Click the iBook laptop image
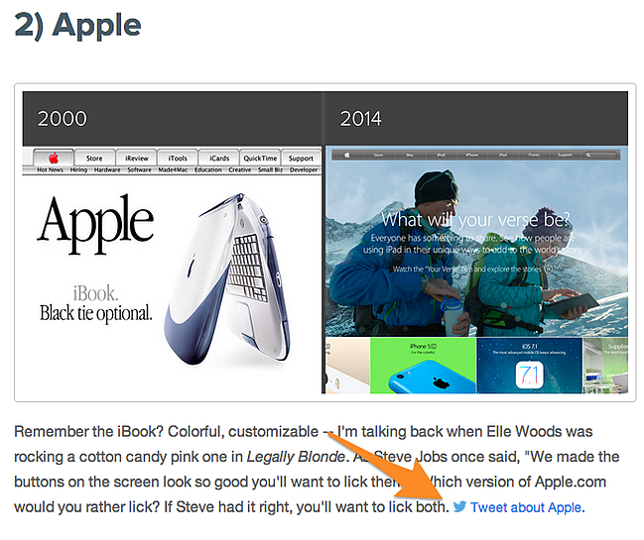This screenshot has width=644, height=540. (x=228, y=279)
